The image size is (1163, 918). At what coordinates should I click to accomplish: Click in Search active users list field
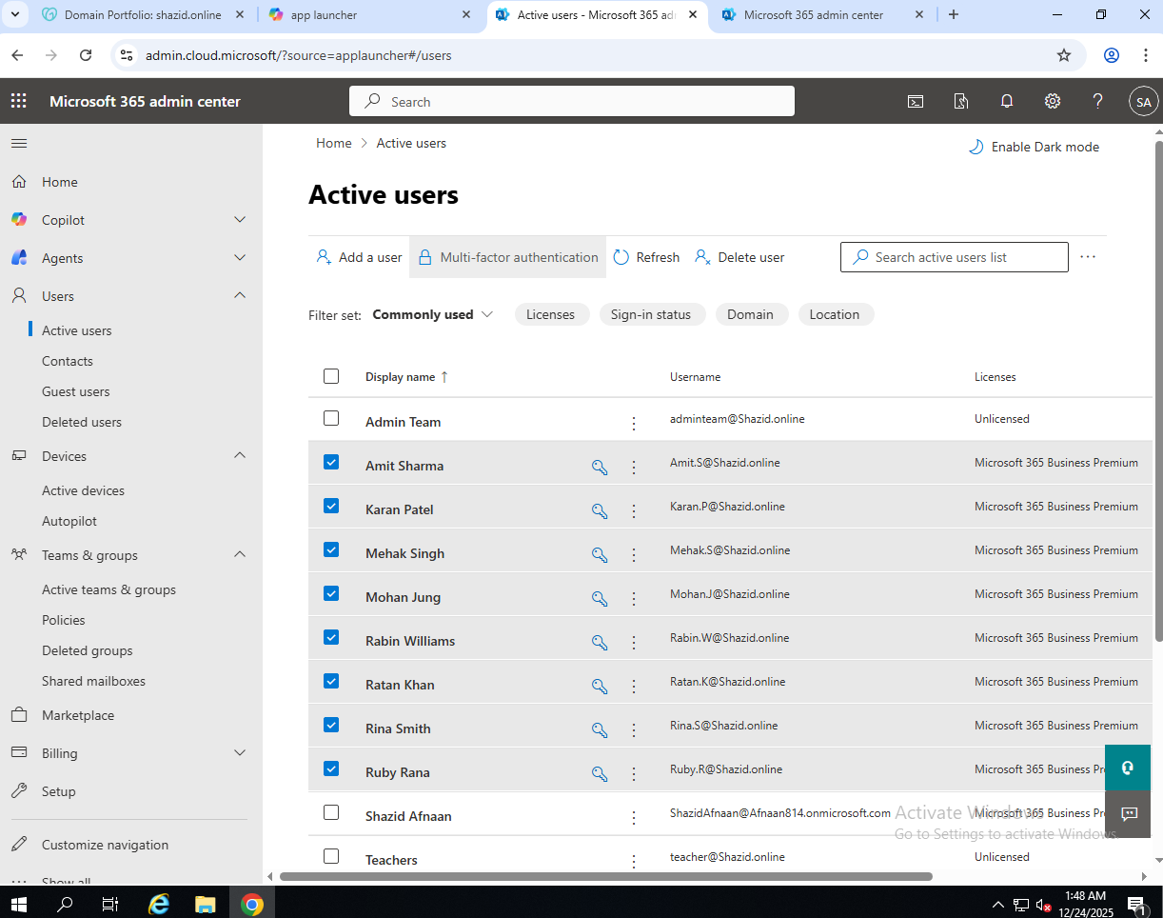tap(955, 257)
